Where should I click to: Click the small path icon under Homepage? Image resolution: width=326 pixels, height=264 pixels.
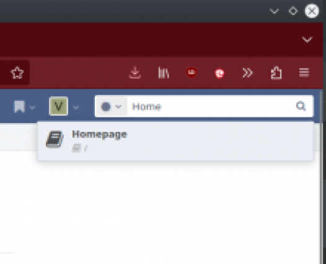pos(76,148)
